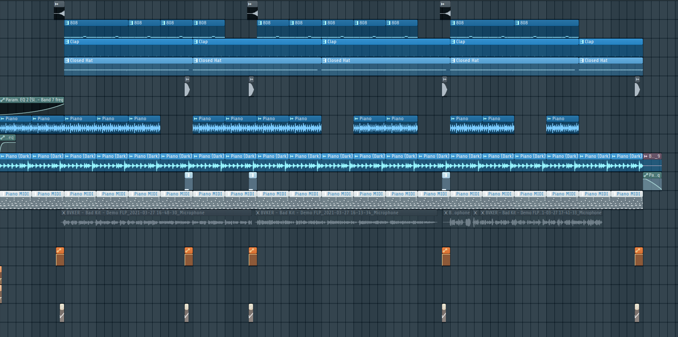This screenshot has width=678, height=337.
Task: Select the 'Pa..q' automation clip at far right
Action: click(x=652, y=181)
